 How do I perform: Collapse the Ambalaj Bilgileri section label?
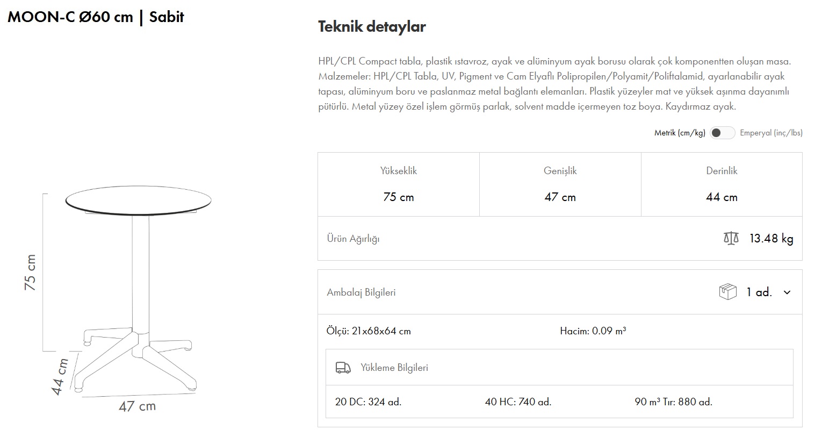coord(361,292)
